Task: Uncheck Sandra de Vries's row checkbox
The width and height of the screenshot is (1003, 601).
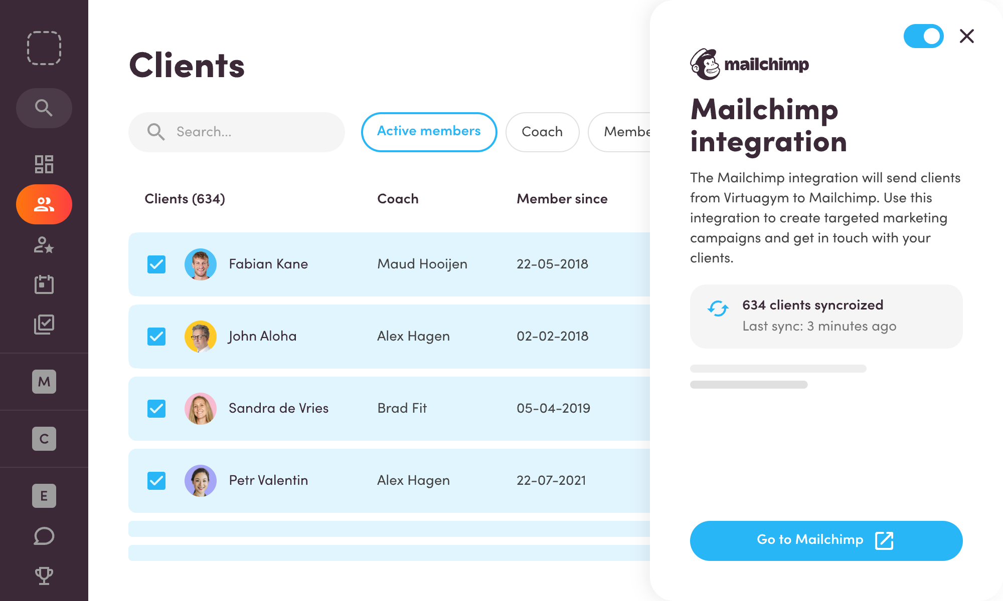Action: point(156,408)
